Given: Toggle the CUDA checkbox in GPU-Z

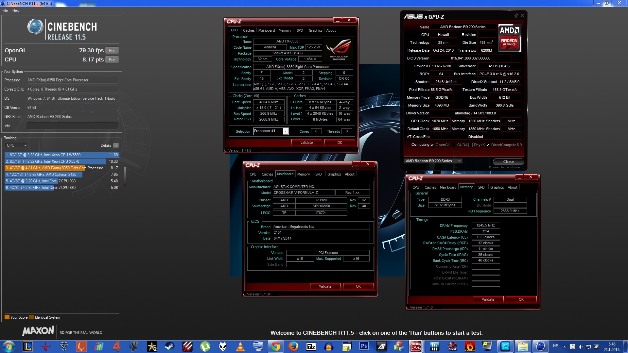Looking at the screenshot, I should pos(454,145).
